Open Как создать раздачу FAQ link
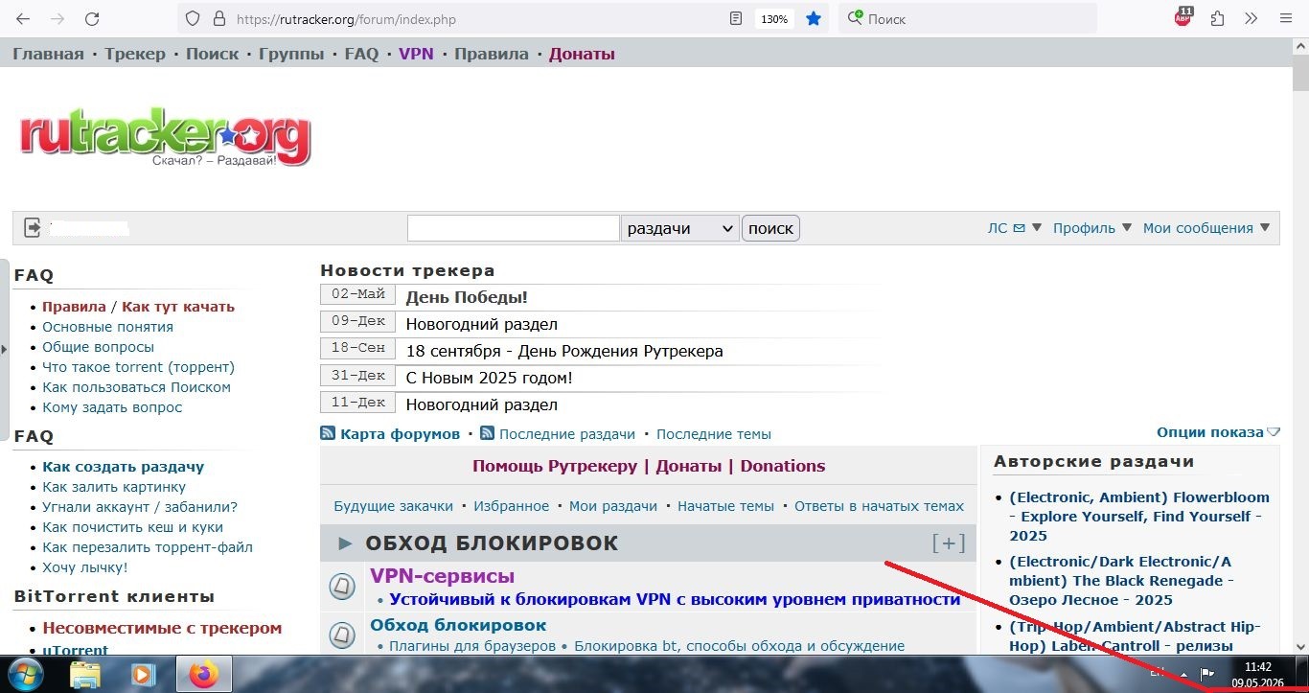Viewport: 1309px width, 693px height. point(123,467)
